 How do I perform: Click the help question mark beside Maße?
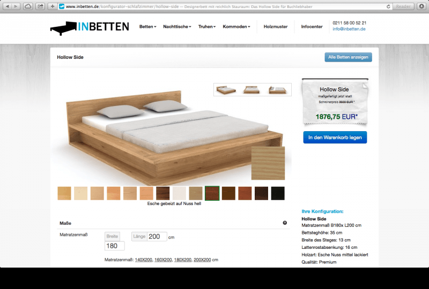[x=285, y=223]
